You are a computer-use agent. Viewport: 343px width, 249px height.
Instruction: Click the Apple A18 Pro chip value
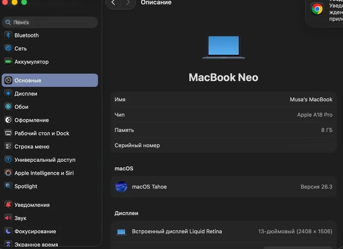[315, 114]
